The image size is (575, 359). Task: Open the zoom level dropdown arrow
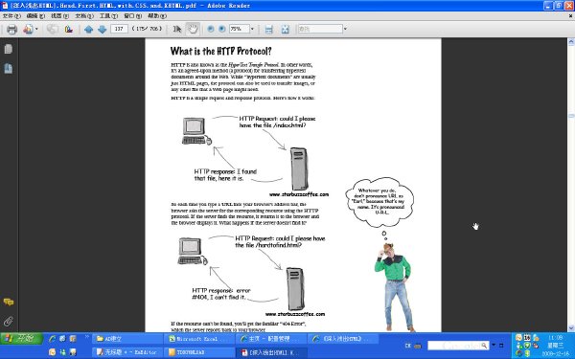(252, 29)
